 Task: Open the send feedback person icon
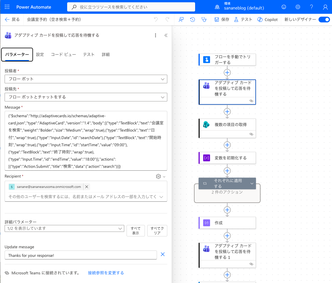pyautogui.click(x=181, y=20)
